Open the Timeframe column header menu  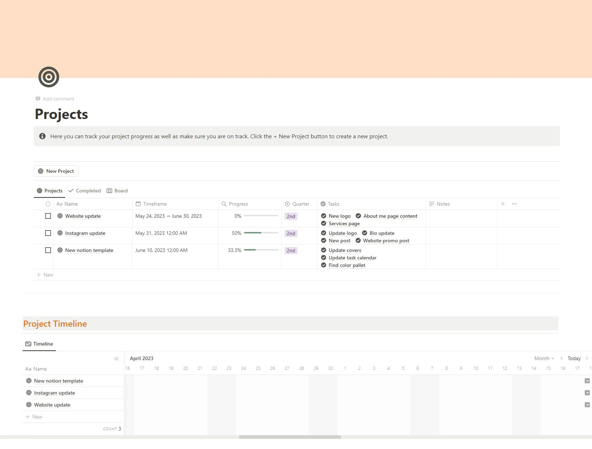[175, 204]
